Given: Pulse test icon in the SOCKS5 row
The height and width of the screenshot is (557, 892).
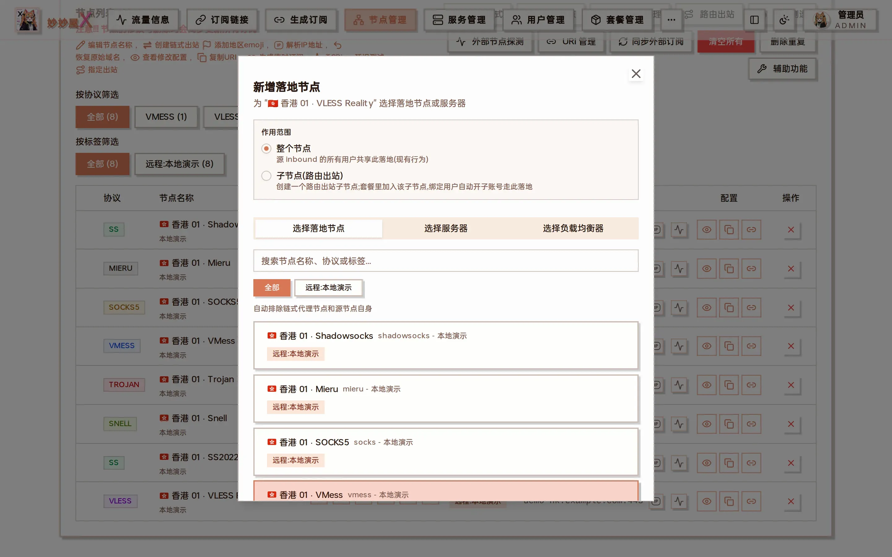Looking at the screenshot, I should (679, 308).
